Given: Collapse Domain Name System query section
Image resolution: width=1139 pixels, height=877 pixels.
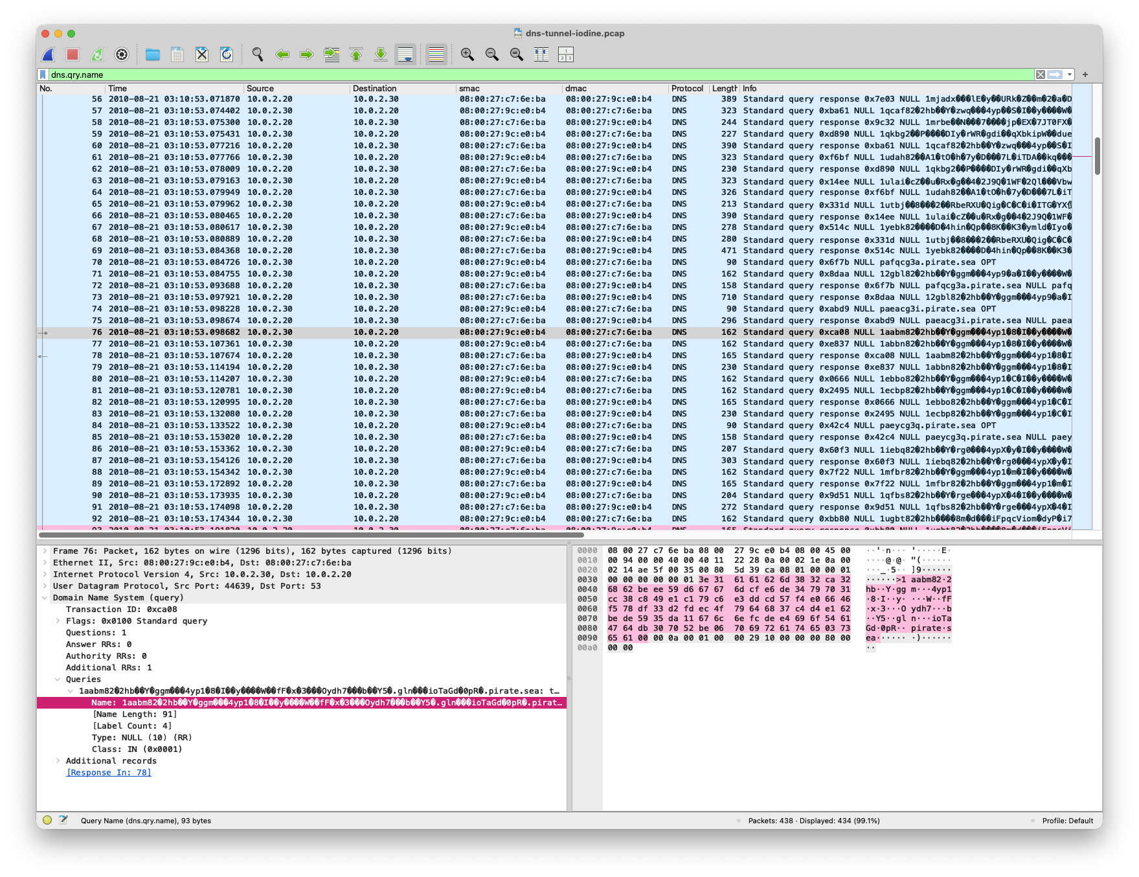Looking at the screenshot, I should click(x=45, y=598).
